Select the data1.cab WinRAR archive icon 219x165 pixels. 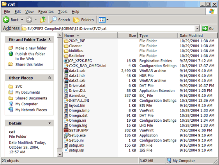[66, 71]
